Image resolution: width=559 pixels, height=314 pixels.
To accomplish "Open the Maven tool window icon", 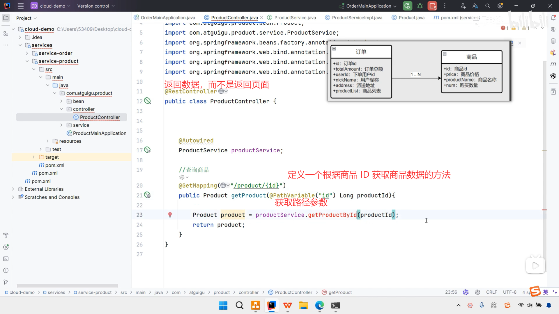I will [x=553, y=64].
